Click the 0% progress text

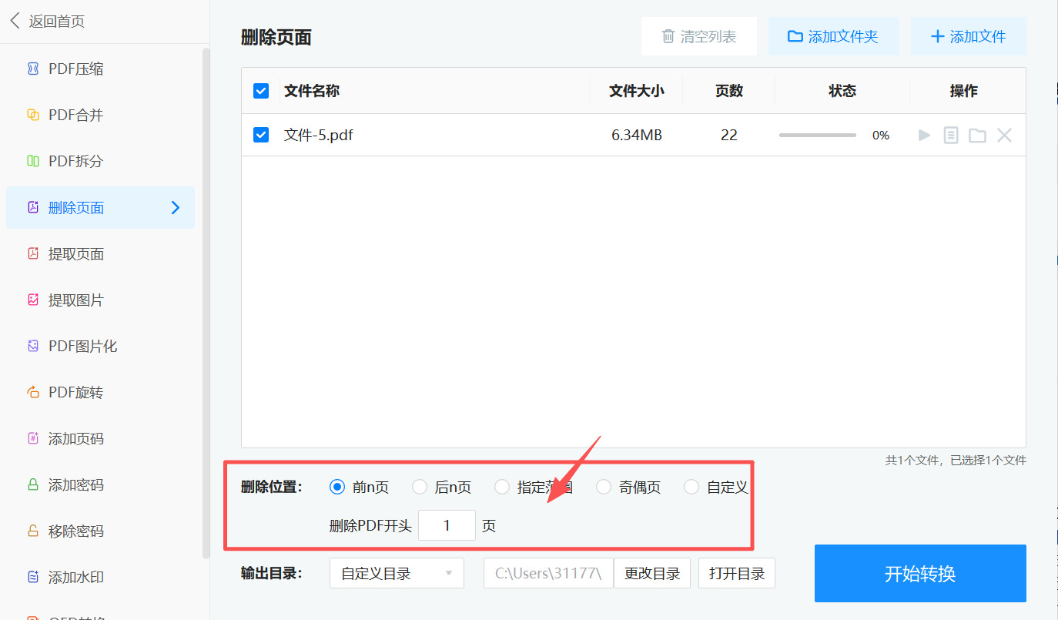click(881, 136)
